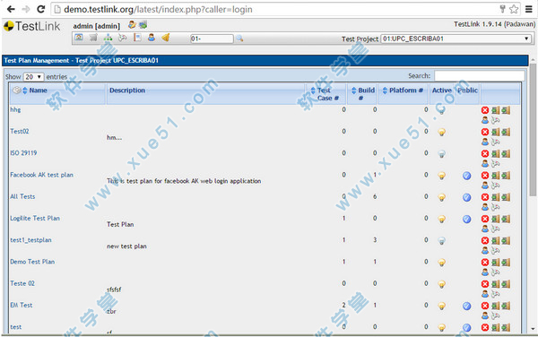Viewport: 538px width, 337px height.
Task: Click the logout icon beside admin name
Action: point(143,25)
